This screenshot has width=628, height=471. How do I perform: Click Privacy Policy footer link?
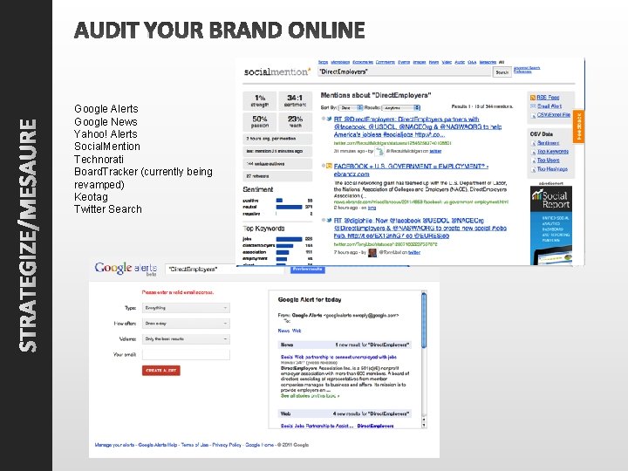(x=227, y=445)
